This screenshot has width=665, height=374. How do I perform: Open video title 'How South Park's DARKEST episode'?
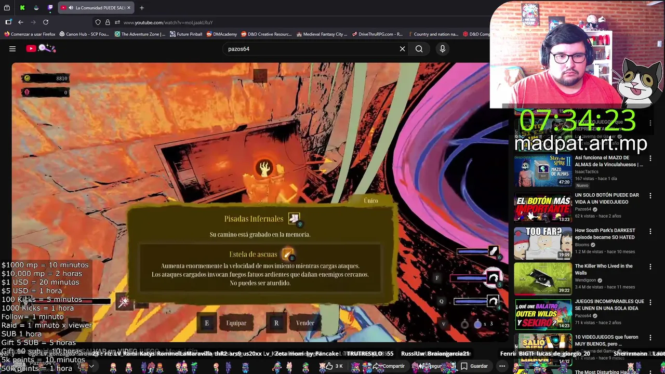(605, 234)
